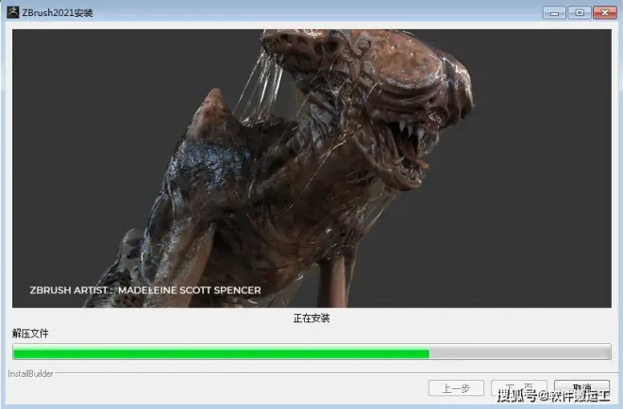Click the green installation progress bar
623x409 pixels.
click(x=311, y=352)
